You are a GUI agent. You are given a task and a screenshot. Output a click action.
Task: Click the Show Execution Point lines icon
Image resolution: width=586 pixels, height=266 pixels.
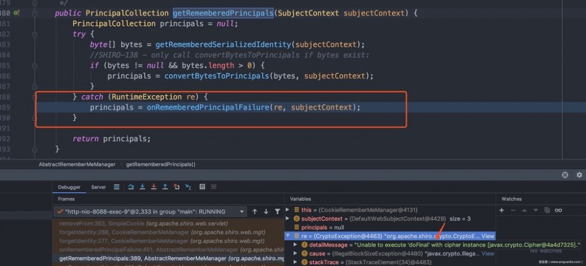coord(117,187)
